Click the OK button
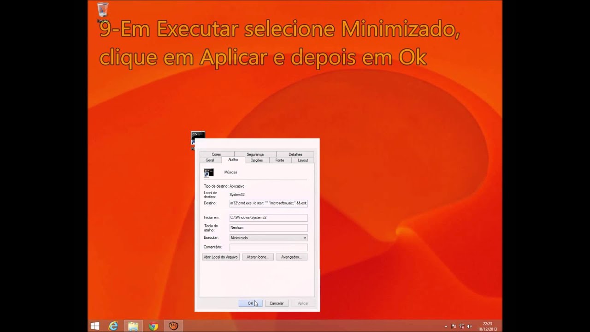 (x=250, y=303)
